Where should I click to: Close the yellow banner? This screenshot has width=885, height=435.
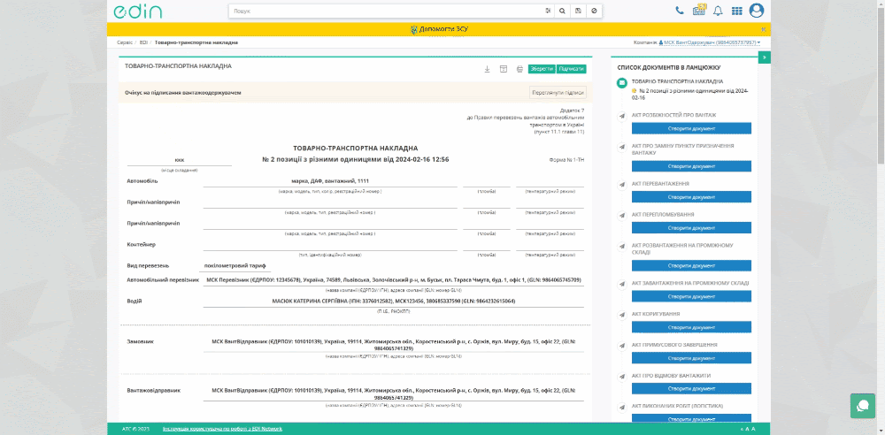(764, 29)
